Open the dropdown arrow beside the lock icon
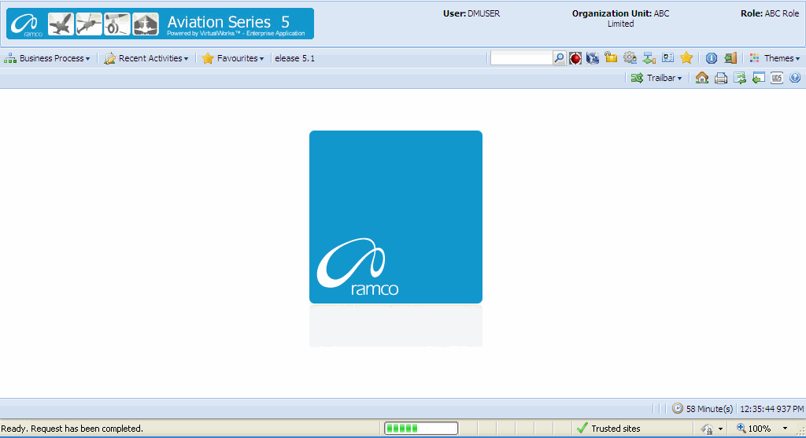Image resolution: width=806 pixels, height=438 pixels. 720,429
